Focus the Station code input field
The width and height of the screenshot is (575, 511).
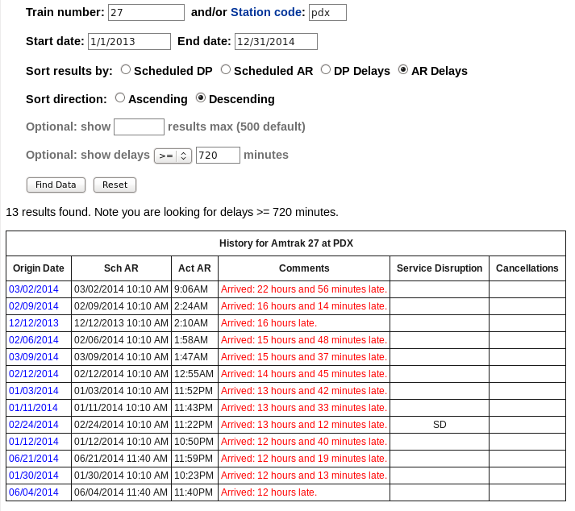(x=327, y=12)
